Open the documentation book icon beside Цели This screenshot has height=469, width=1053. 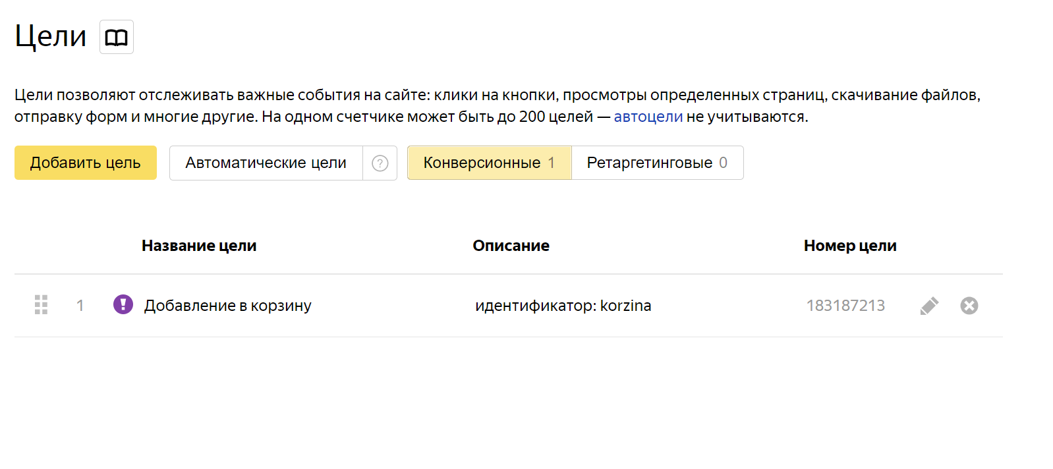tap(117, 37)
